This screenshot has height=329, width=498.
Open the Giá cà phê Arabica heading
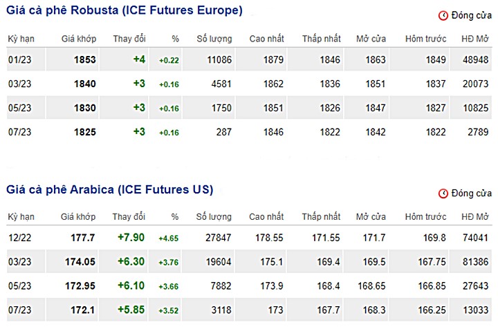click(109, 189)
